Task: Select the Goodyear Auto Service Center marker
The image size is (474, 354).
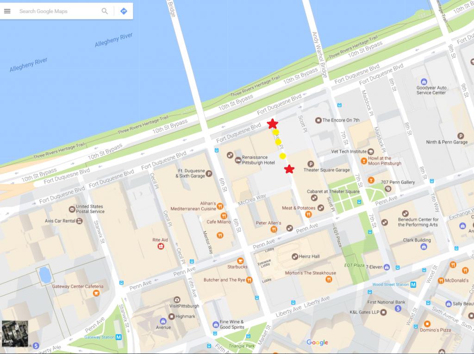Action: coord(424,81)
